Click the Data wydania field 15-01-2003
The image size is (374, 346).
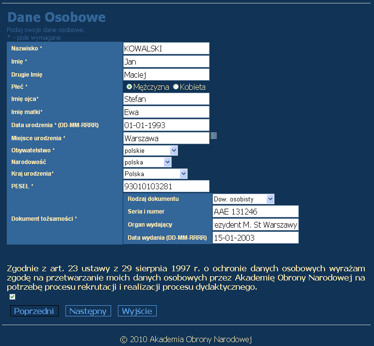click(x=256, y=238)
